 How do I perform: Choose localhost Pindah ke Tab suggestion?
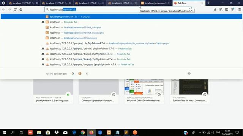tap(121, 22)
